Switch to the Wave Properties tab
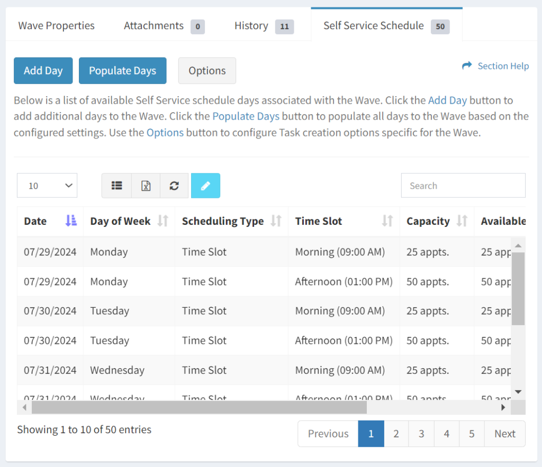 56,25
